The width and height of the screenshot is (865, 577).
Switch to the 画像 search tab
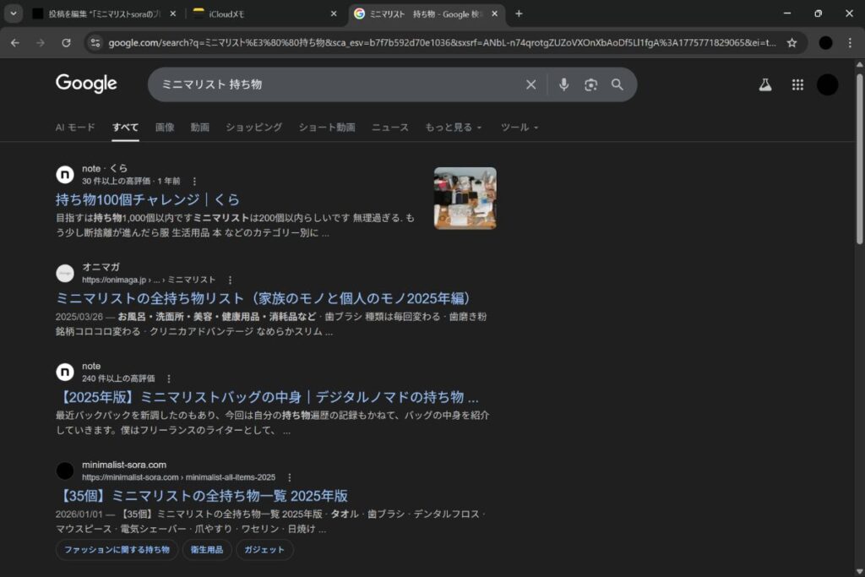[x=165, y=128]
